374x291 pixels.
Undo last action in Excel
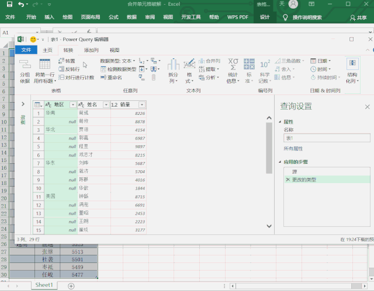pos(21,4)
